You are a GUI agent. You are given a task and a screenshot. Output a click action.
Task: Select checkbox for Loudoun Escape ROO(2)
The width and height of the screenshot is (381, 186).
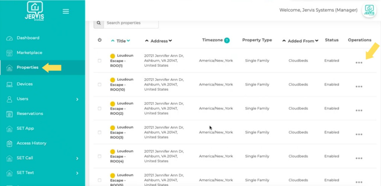point(99,108)
